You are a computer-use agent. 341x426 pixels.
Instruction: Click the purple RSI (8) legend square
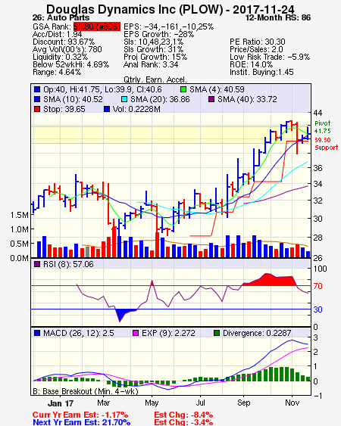tap(37, 264)
